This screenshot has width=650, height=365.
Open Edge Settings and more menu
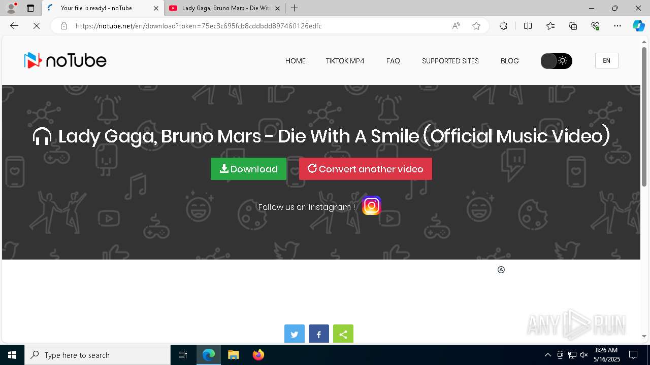coord(617,26)
